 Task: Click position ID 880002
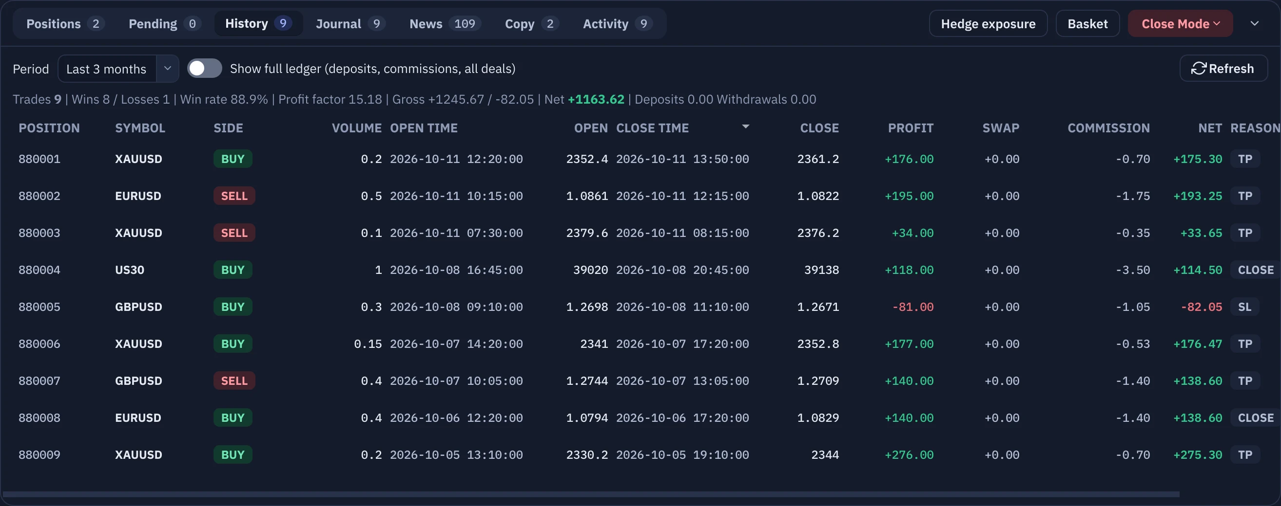point(39,196)
